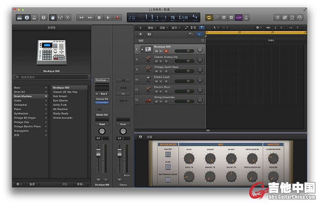Click the Boutique 808 track drum machine icon
The height and width of the screenshot is (204, 319).
coord(148,49)
